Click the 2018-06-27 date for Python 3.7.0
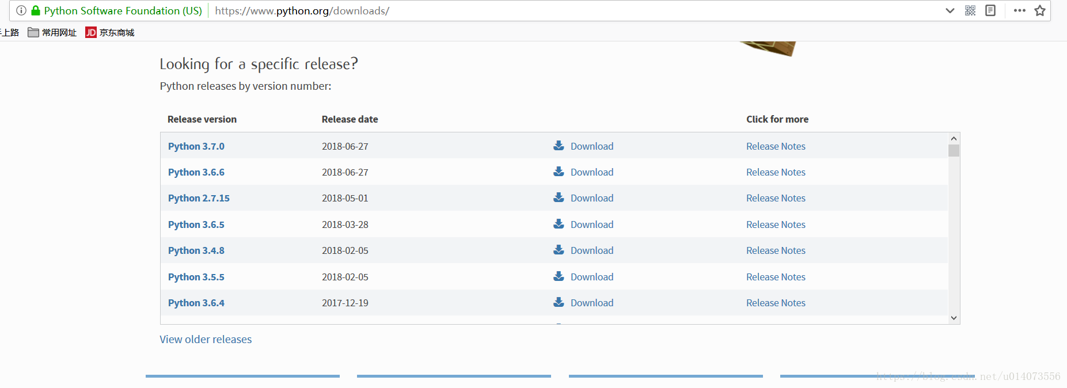1067x388 pixels. click(345, 146)
